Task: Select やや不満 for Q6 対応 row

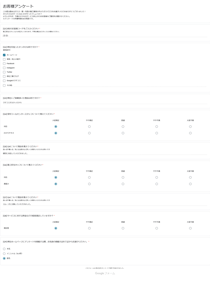Action: point(157,178)
